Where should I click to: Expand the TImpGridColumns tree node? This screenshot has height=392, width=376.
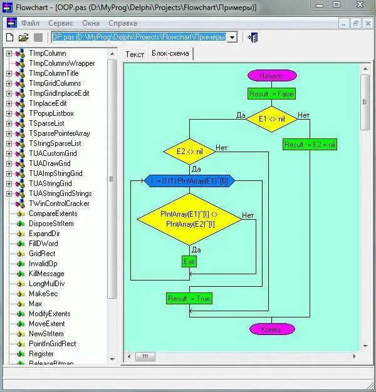9,83
